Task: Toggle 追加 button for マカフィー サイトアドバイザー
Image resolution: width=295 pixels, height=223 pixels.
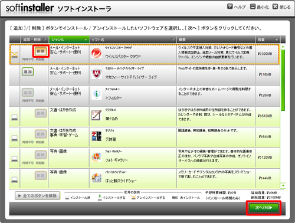Action: [28, 72]
